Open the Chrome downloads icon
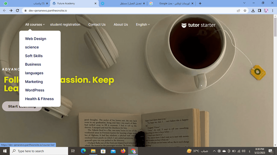This screenshot has width=277, height=155. point(253,10)
